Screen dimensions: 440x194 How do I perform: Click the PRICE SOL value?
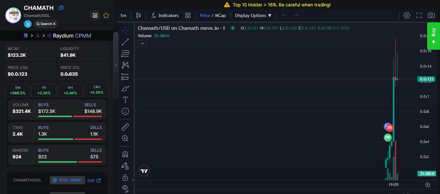tap(69, 74)
